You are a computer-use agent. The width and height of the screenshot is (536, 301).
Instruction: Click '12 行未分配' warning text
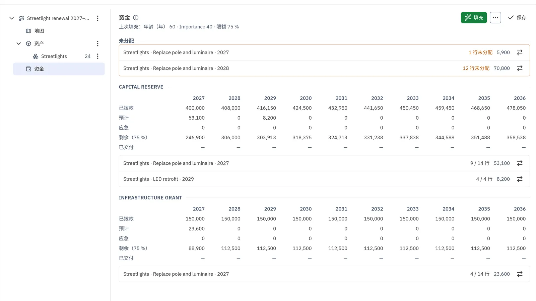click(476, 68)
